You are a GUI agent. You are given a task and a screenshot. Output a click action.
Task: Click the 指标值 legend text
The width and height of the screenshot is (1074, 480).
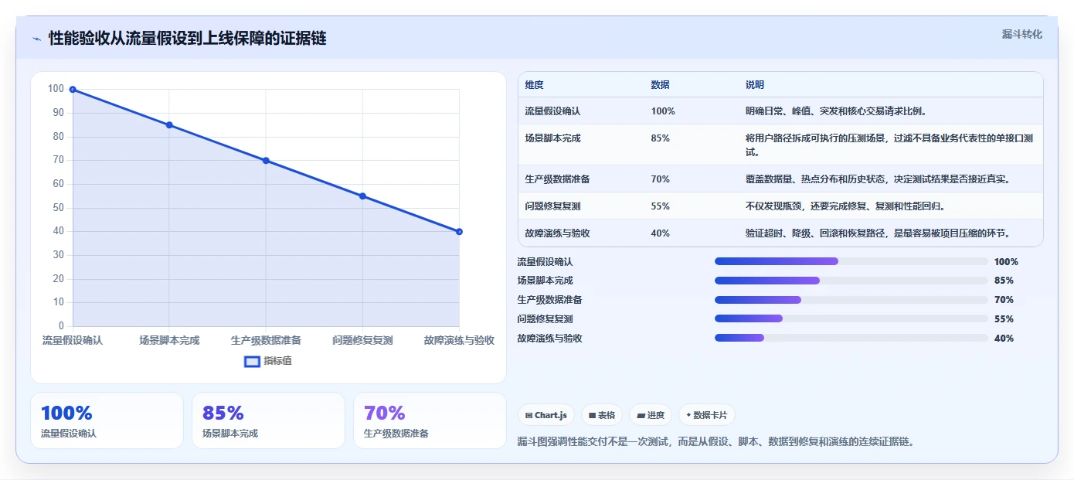(277, 361)
